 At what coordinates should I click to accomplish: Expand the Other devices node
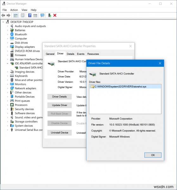(x=7, y=92)
